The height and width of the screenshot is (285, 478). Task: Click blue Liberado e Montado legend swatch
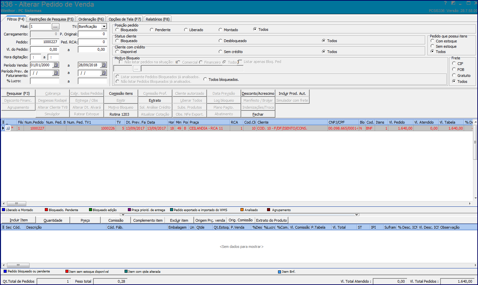tap(3, 210)
